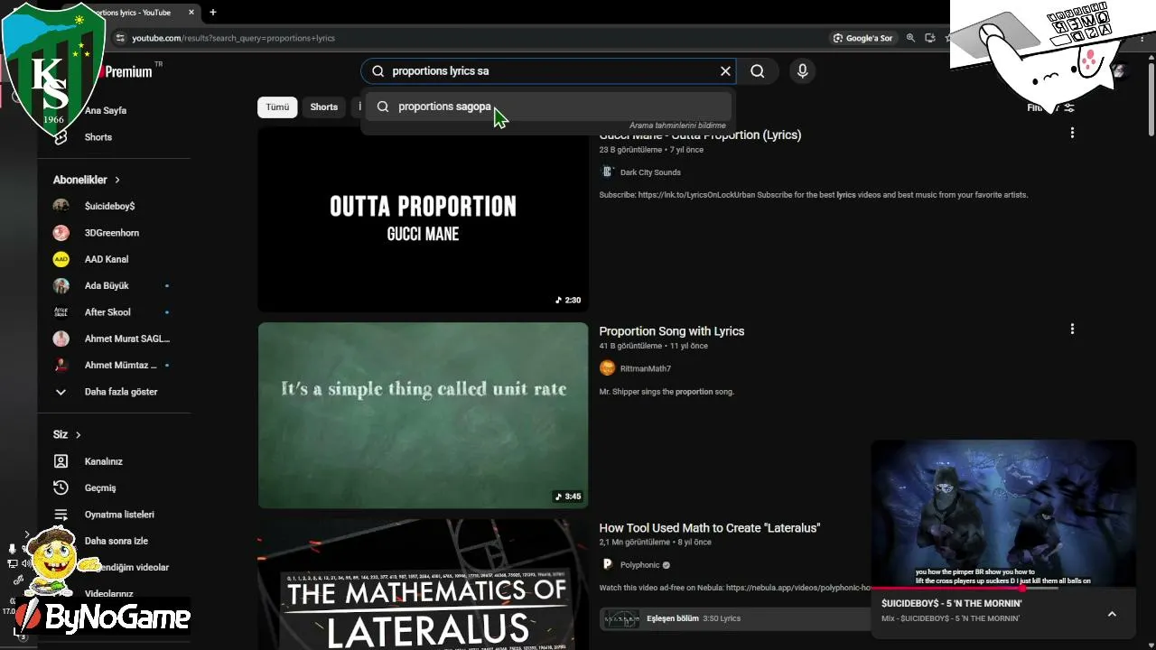Expand the miniplayer with the chevron

1112,614
